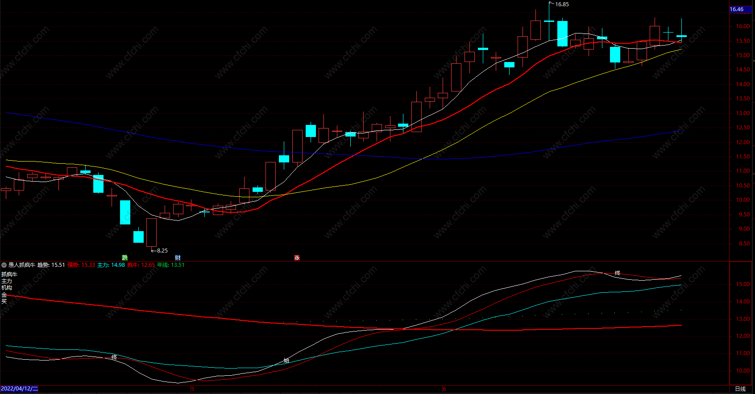Click the 8.50 price axis label
Screen dimensions: 755x394
tap(744, 244)
